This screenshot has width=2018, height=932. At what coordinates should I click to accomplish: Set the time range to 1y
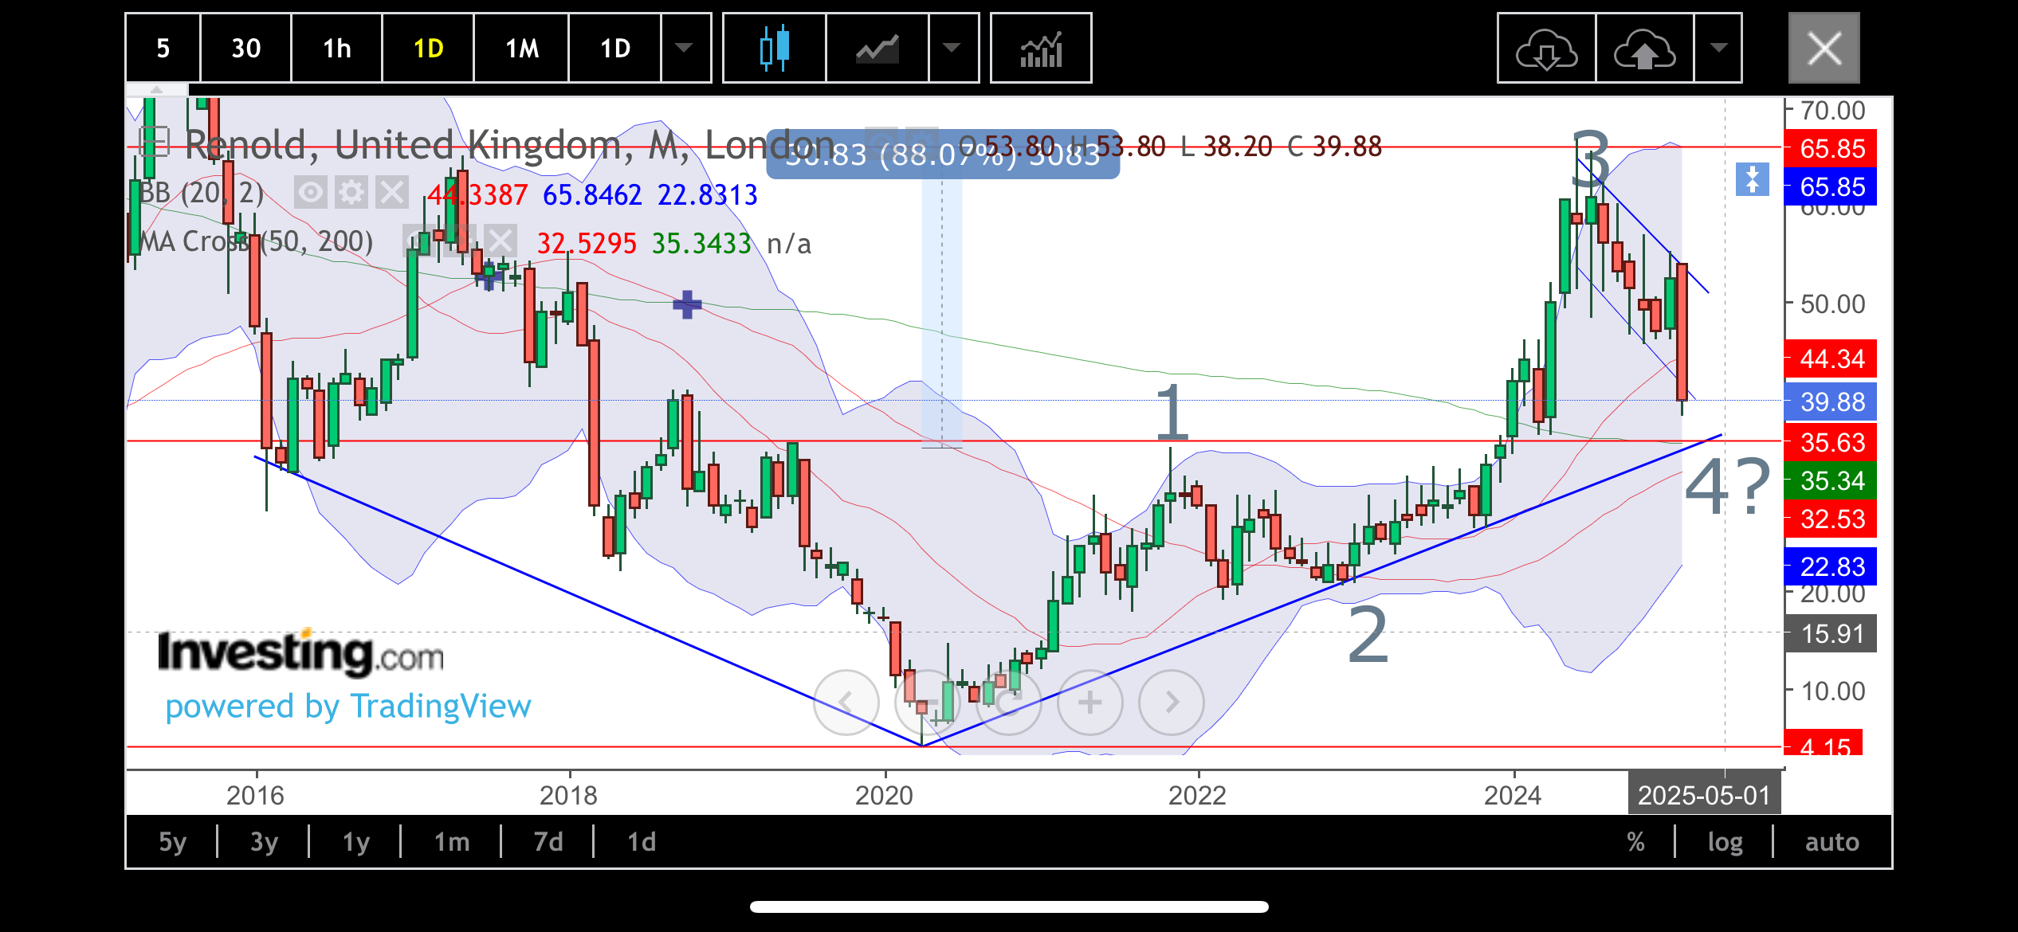click(x=355, y=841)
